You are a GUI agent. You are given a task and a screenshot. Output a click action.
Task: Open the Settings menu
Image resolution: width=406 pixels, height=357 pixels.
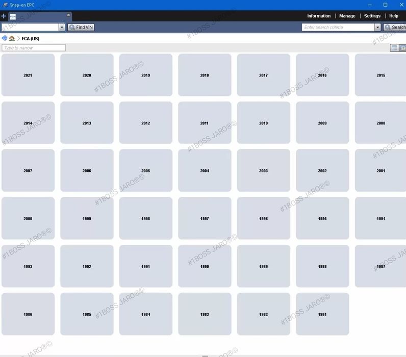(x=372, y=16)
